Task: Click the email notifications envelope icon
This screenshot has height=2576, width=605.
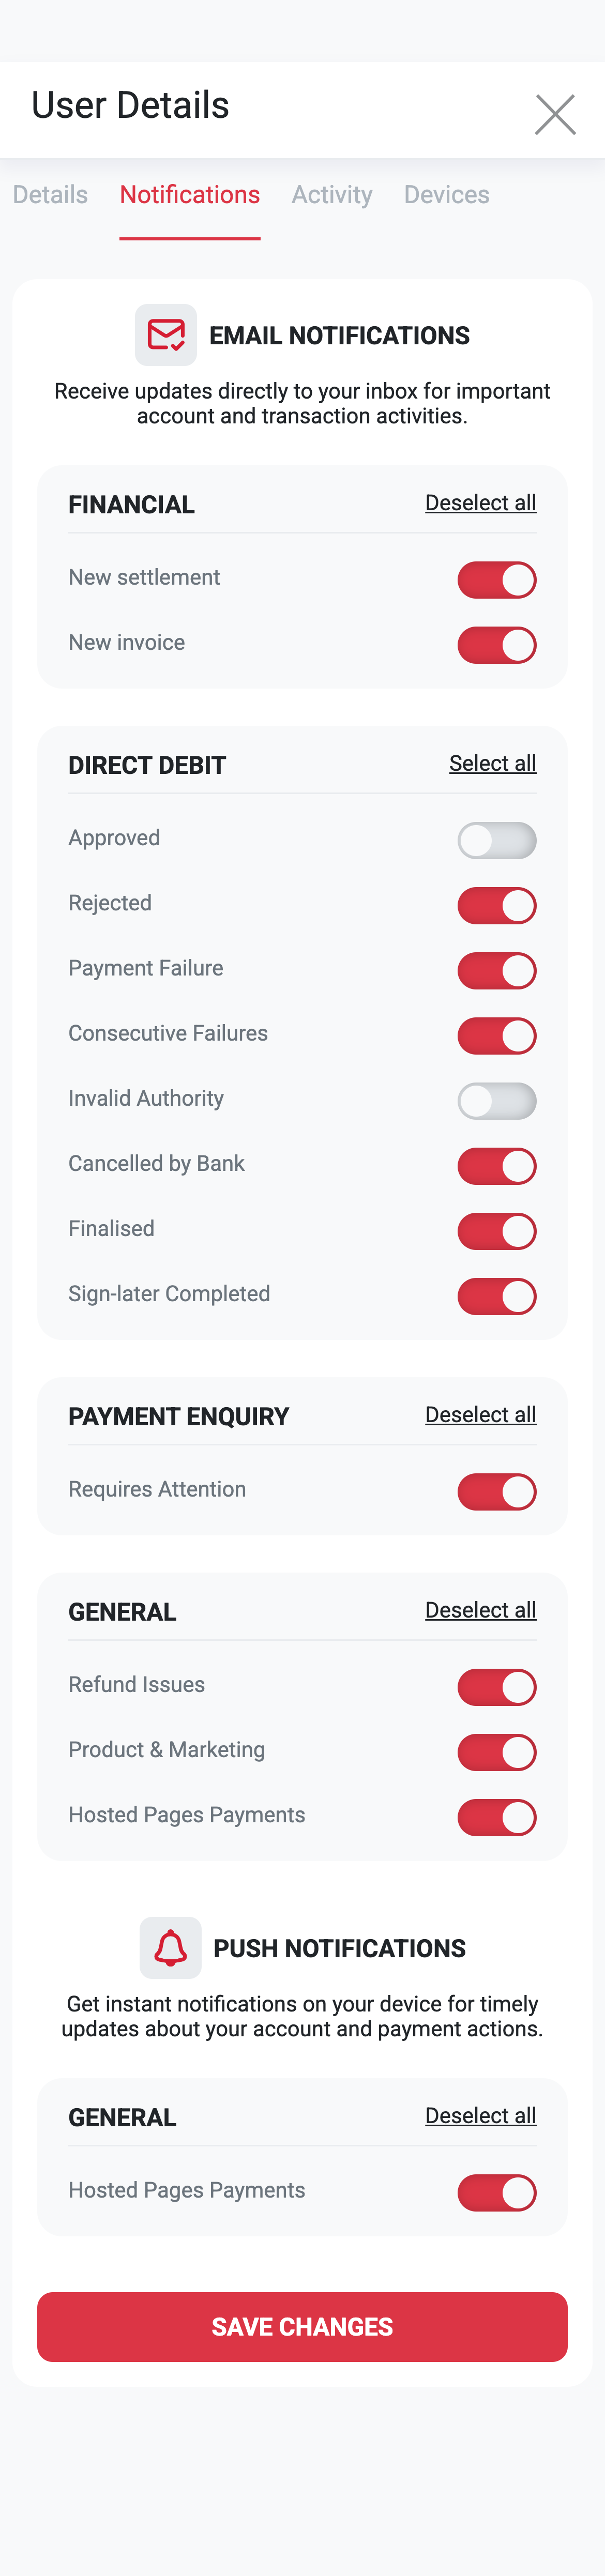Action: [x=166, y=335]
